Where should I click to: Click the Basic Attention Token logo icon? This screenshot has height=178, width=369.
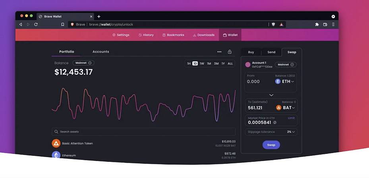point(56,143)
